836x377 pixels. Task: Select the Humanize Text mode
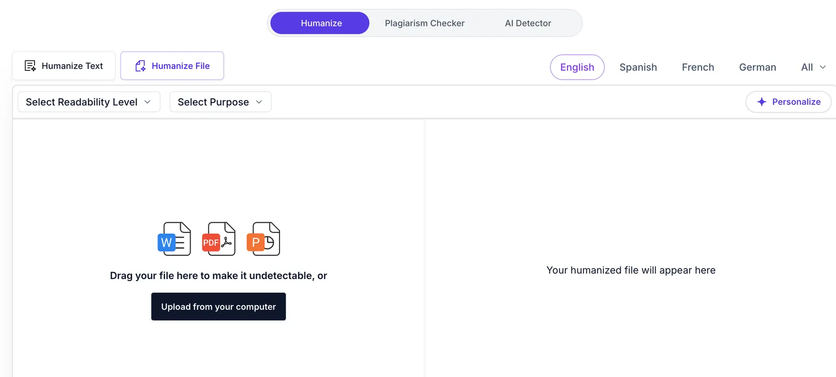(x=64, y=66)
